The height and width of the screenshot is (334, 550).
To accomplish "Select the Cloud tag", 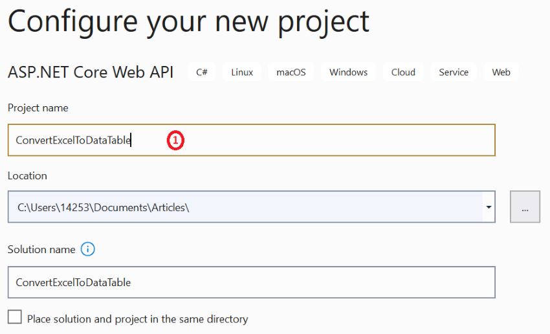I will pyautogui.click(x=403, y=72).
